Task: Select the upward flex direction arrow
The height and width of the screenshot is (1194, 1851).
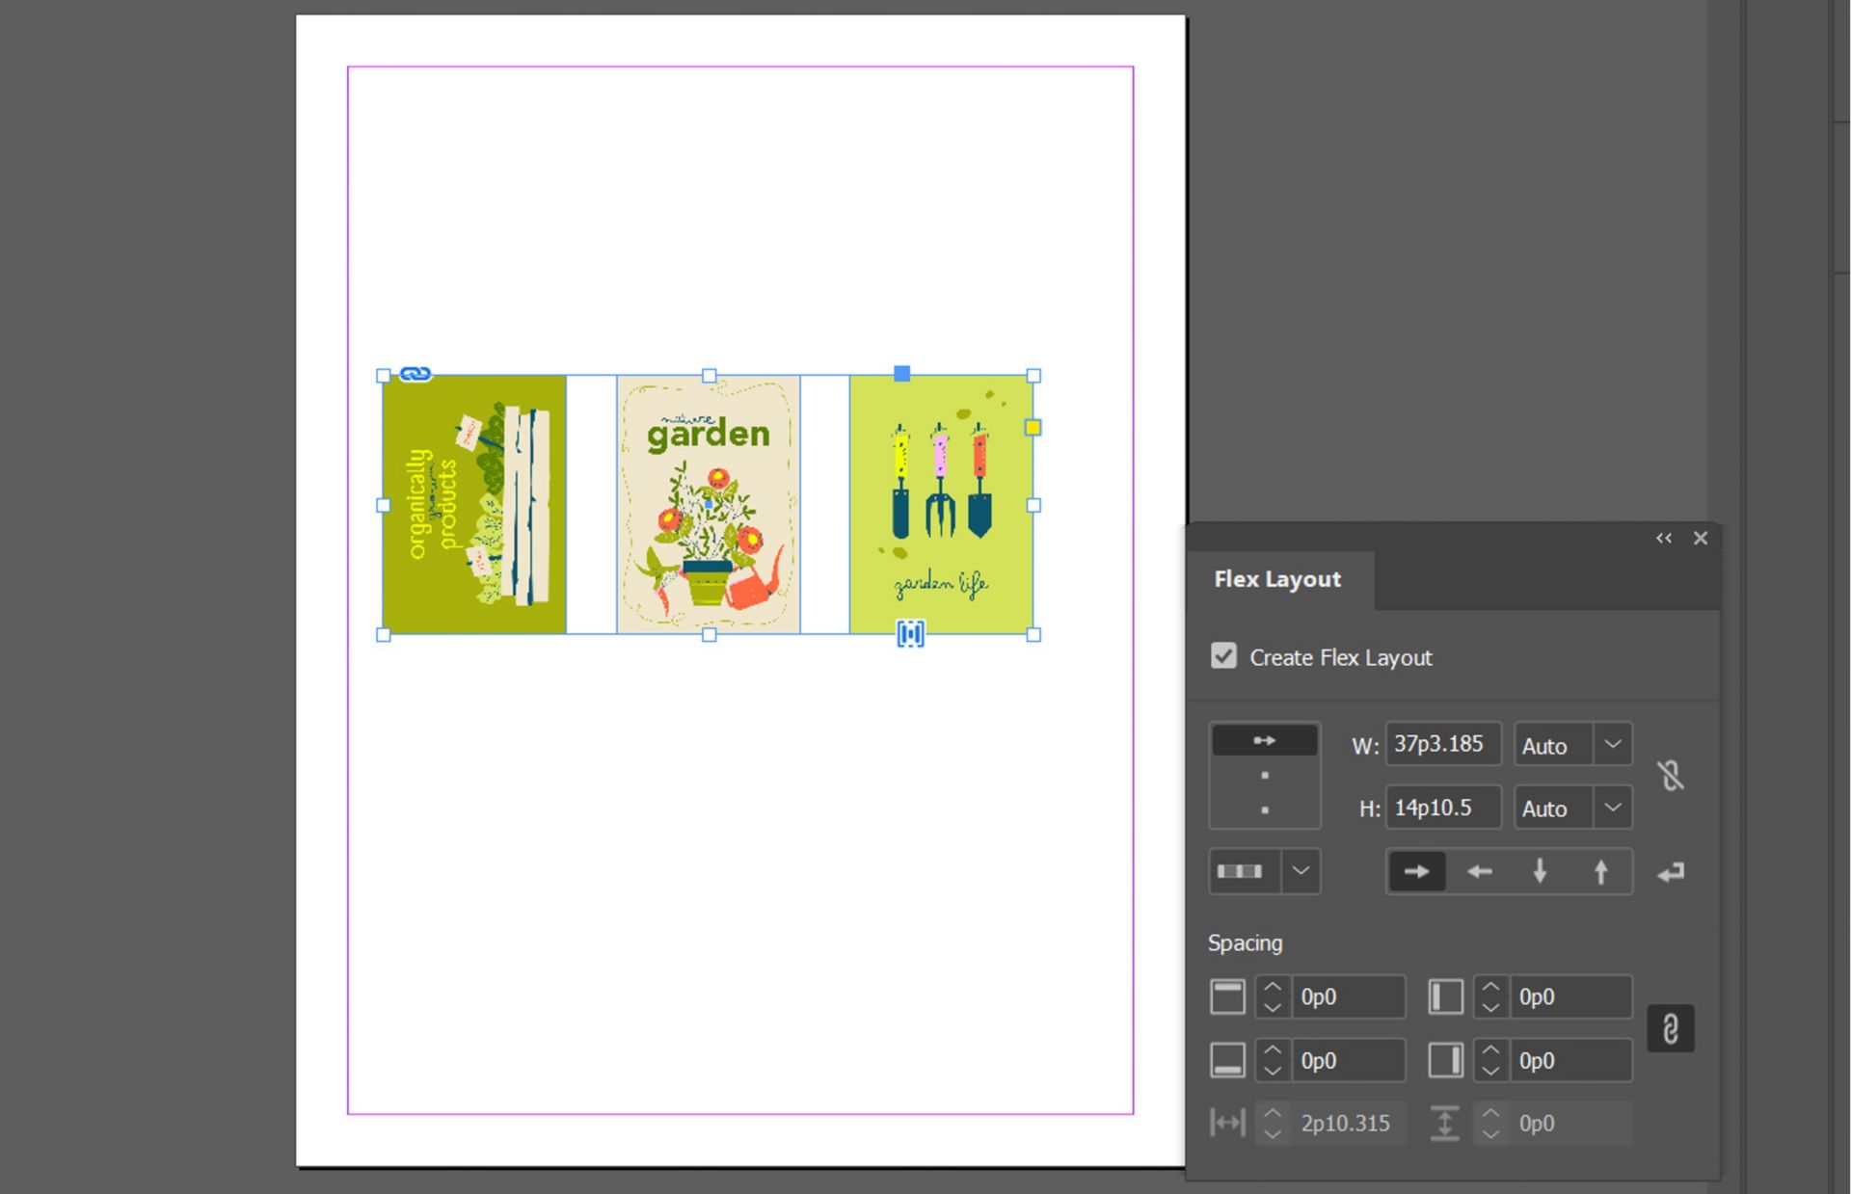Action: click(1600, 870)
